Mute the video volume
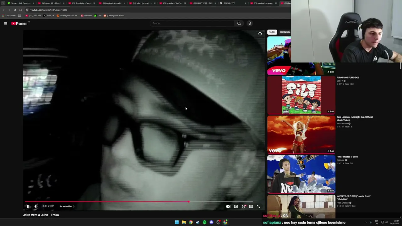 (36, 206)
